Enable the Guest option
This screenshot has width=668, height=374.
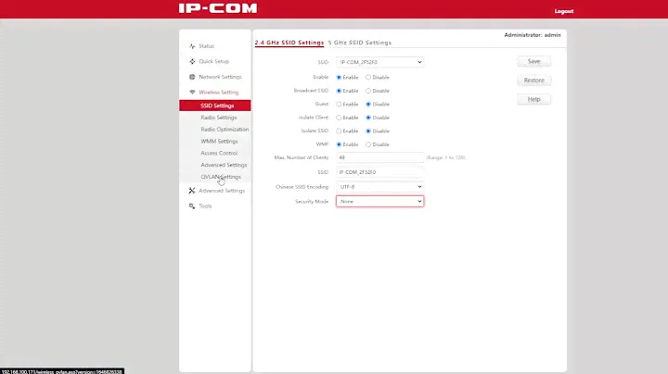coord(339,105)
